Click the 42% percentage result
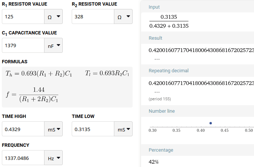The height and width of the screenshot is (167, 254). coord(154,162)
